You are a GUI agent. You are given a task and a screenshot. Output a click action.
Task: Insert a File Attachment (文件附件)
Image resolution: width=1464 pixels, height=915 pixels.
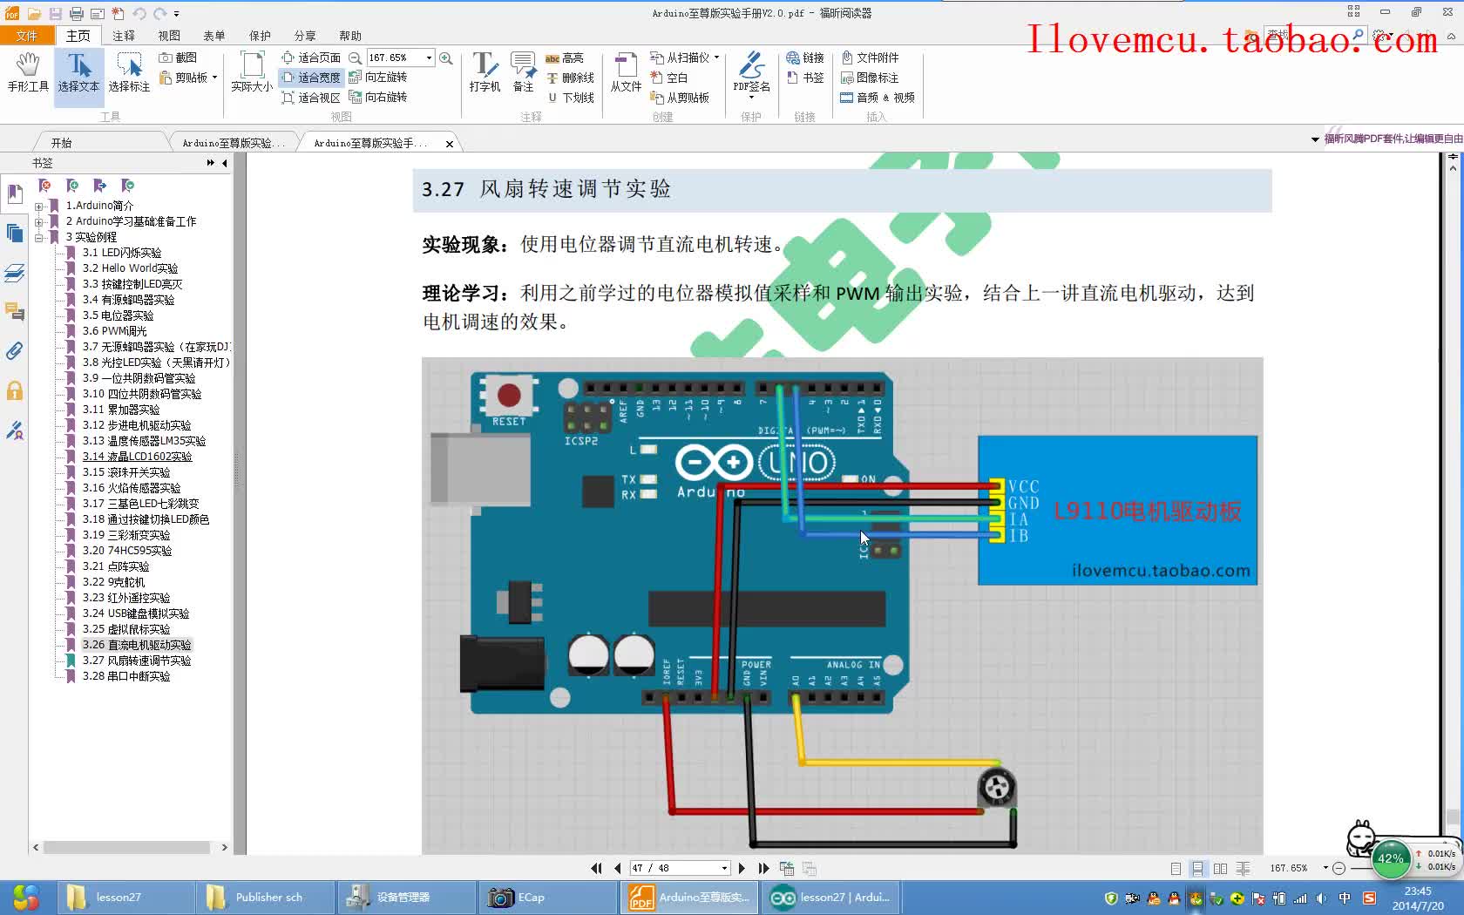pos(870,58)
